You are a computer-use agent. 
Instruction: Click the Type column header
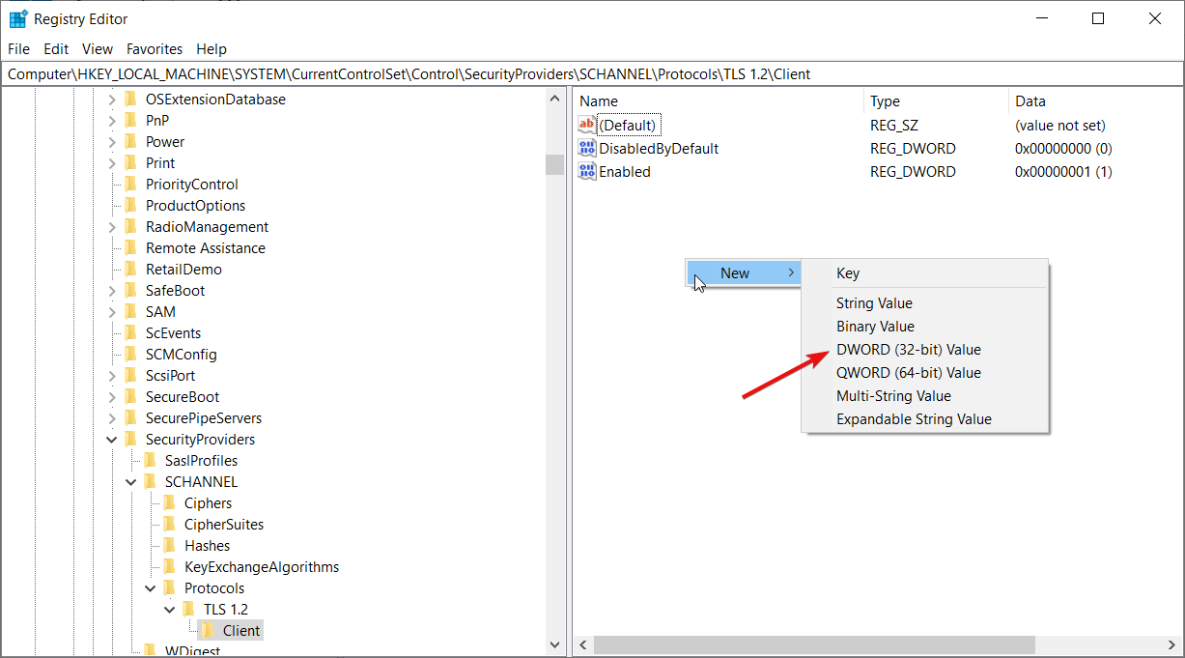click(935, 100)
